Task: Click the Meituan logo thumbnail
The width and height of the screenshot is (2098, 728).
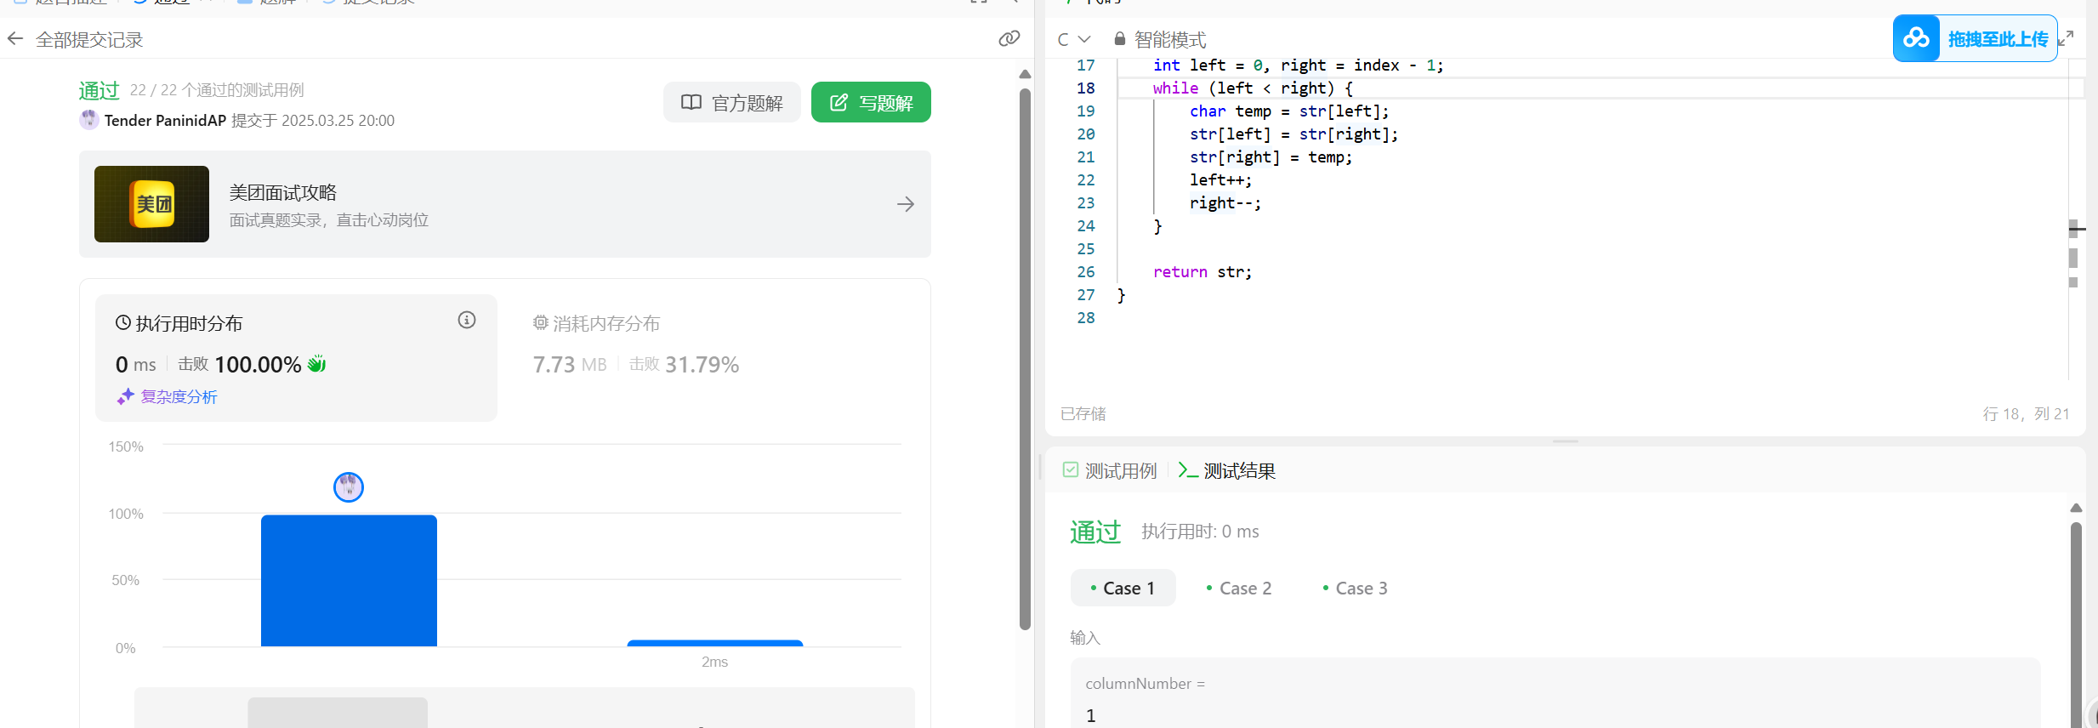Action: pos(151,204)
